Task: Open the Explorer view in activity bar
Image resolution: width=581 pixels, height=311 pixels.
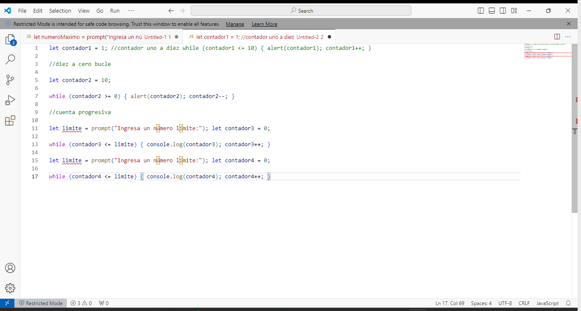Action: pos(10,40)
